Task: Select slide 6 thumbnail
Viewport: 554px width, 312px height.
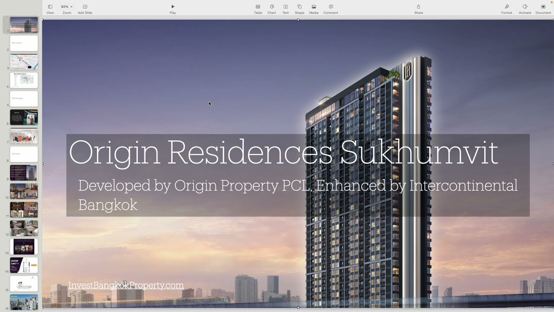Action: [24, 117]
